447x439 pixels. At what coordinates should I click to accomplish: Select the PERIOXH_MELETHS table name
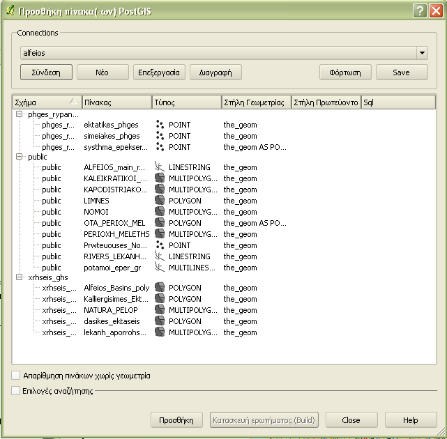116,234
